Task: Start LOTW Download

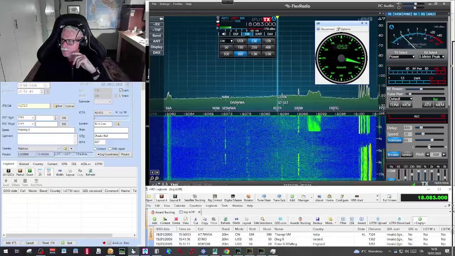Action: coord(400,221)
